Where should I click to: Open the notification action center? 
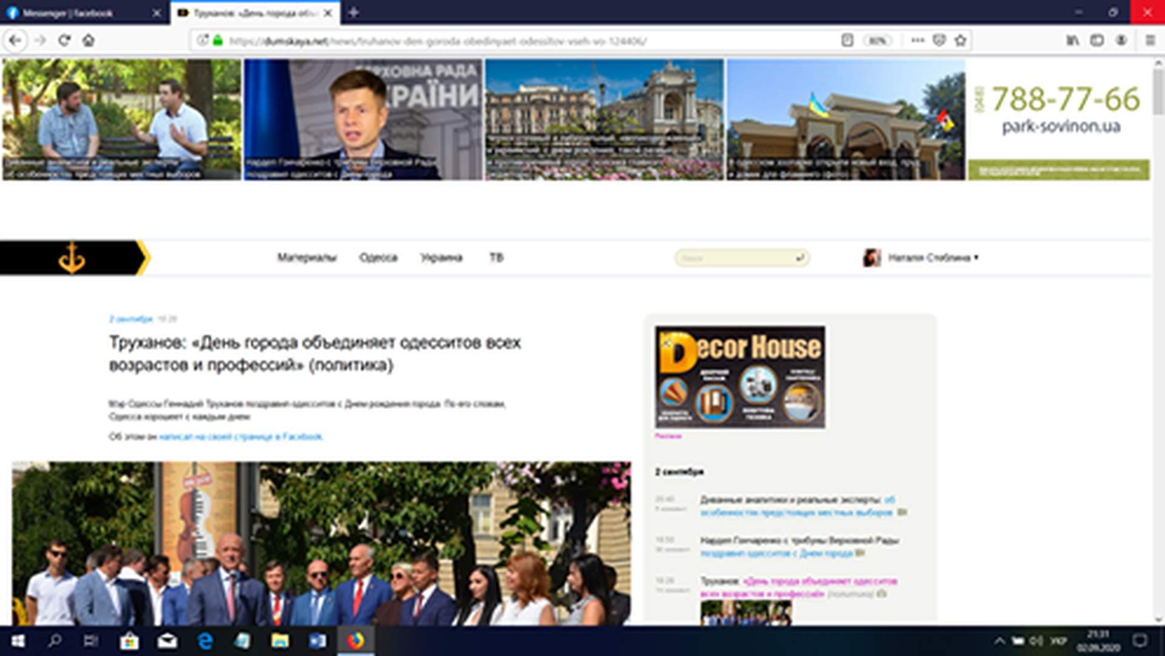(1140, 641)
